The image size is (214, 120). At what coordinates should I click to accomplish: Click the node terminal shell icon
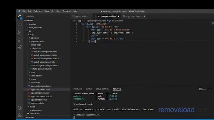(x=200, y=89)
